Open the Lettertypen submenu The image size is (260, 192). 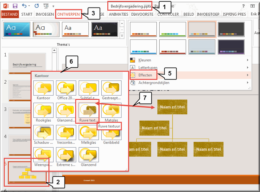tap(190, 68)
